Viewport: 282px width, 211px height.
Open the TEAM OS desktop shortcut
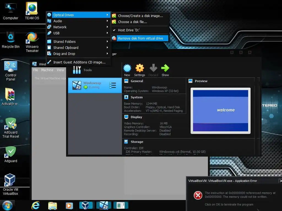tap(32, 11)
